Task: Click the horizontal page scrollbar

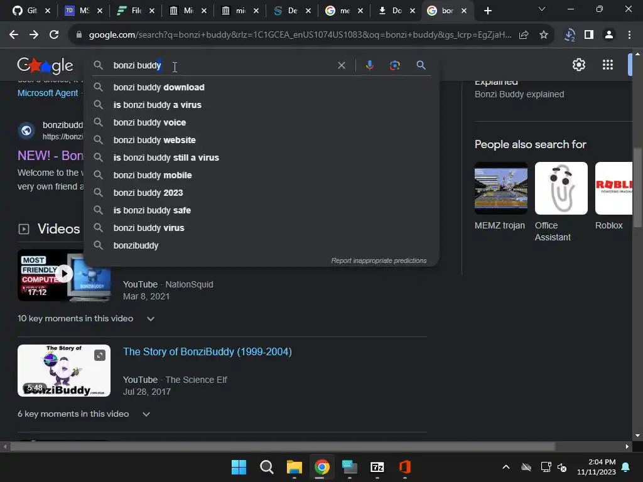Action: coord(283,446)
